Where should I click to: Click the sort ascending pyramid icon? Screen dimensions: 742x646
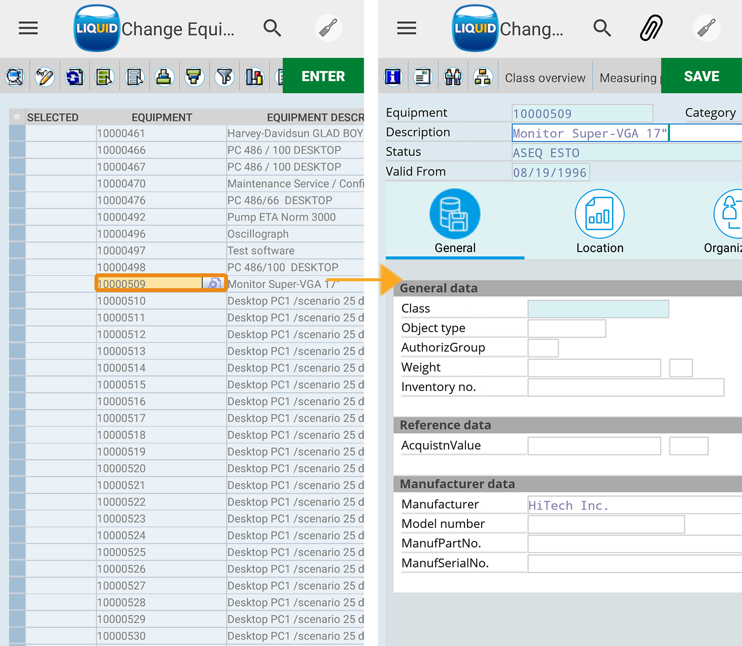pyautogui.click(x=164, y=77)
